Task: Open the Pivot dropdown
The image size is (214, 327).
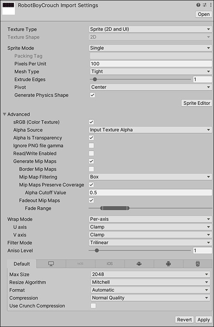Action: (x=151, y=87)
